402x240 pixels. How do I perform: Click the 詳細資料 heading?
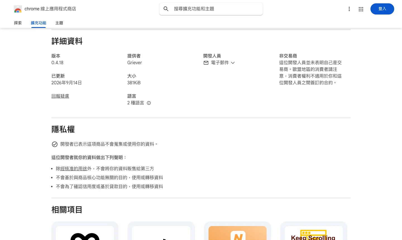[67, 41]
